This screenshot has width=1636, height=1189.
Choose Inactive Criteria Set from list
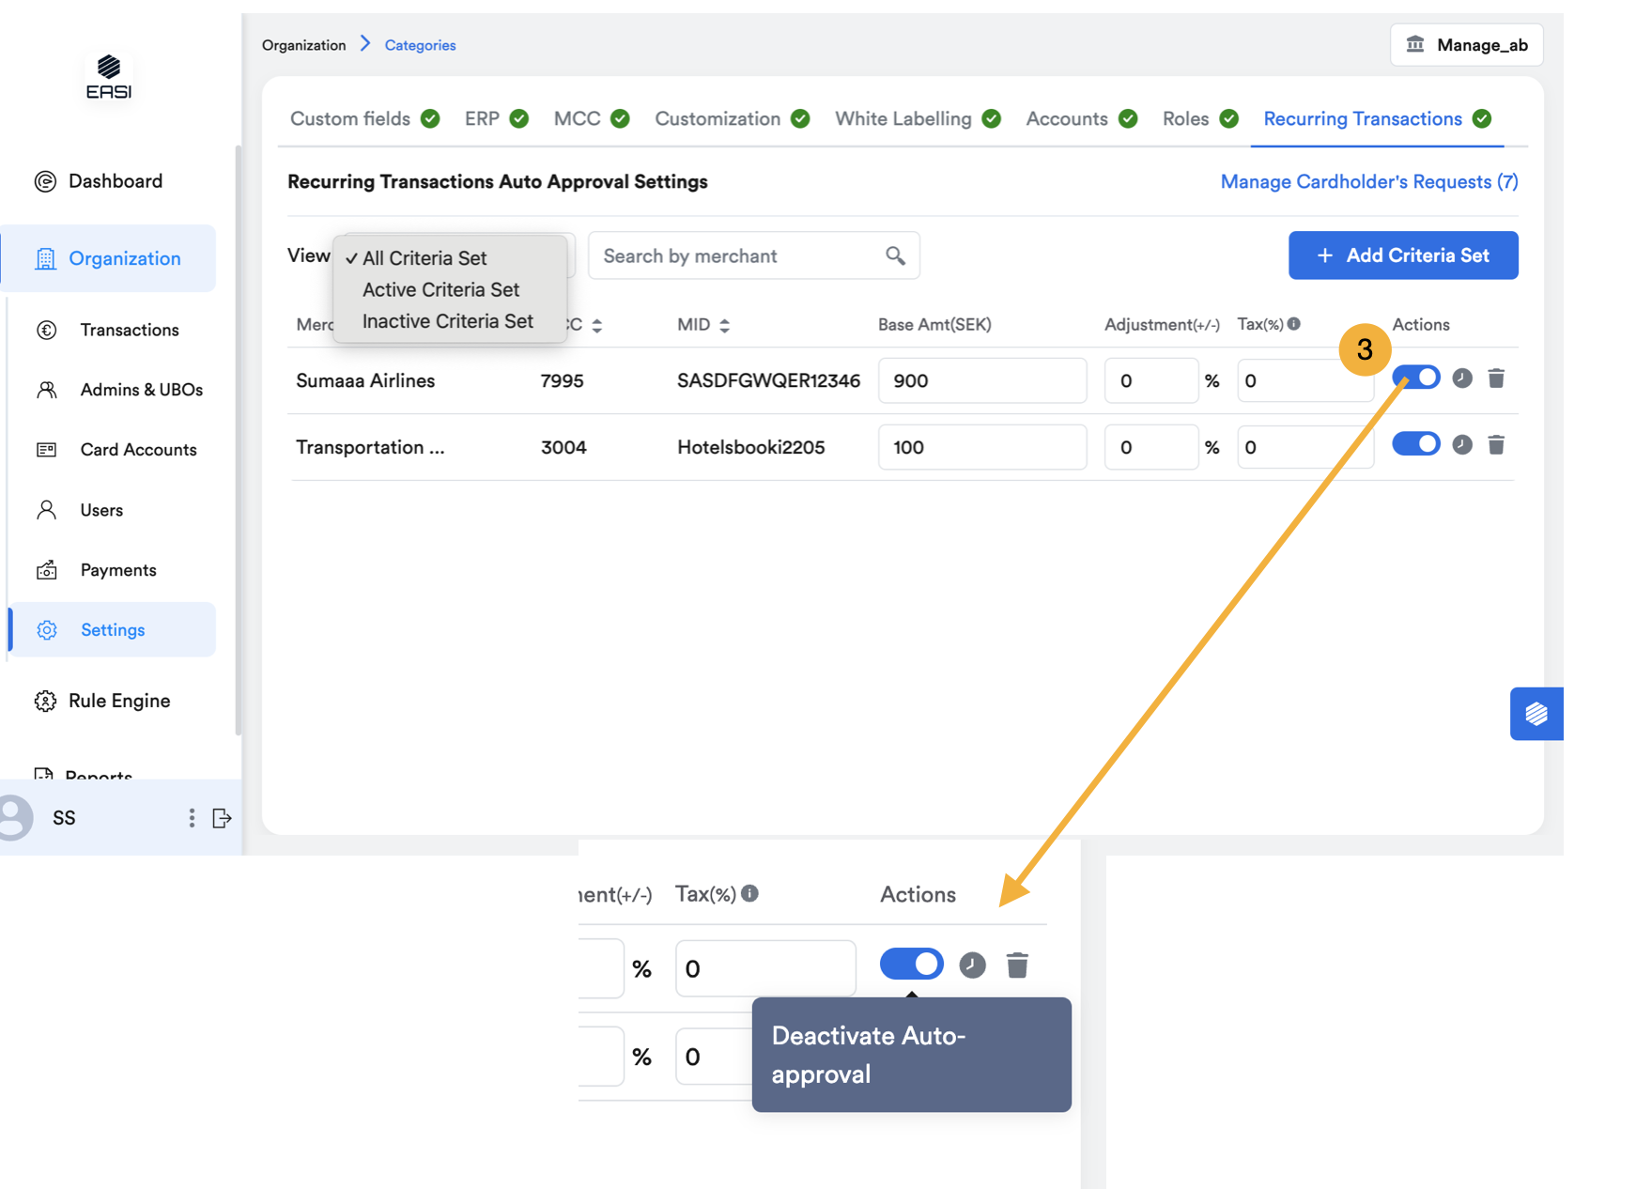pos(447,321)
